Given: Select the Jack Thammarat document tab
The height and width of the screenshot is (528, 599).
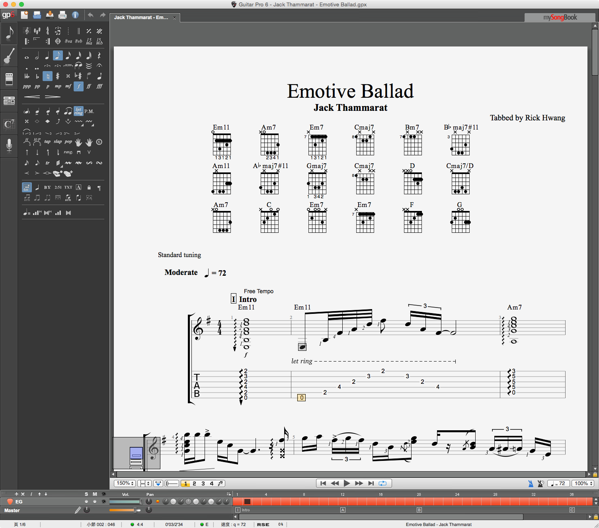Looking at the screenshot, I should click(x=141, y=17).
